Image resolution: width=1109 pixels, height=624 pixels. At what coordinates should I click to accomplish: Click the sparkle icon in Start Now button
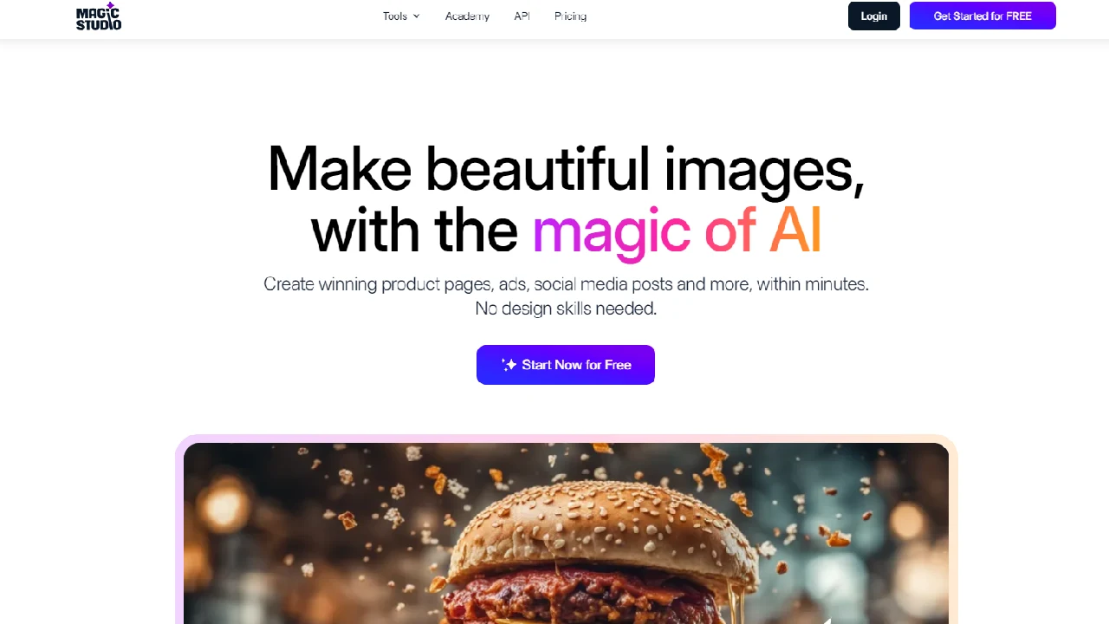point(509,365)
